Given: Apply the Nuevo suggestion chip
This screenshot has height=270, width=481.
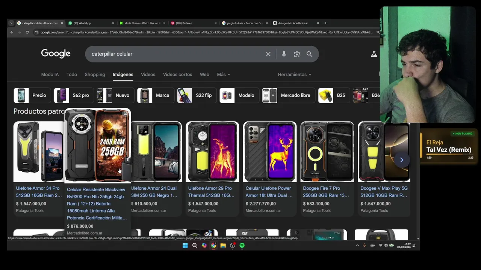Looking at the screenshot, I should tap(115, 96).
